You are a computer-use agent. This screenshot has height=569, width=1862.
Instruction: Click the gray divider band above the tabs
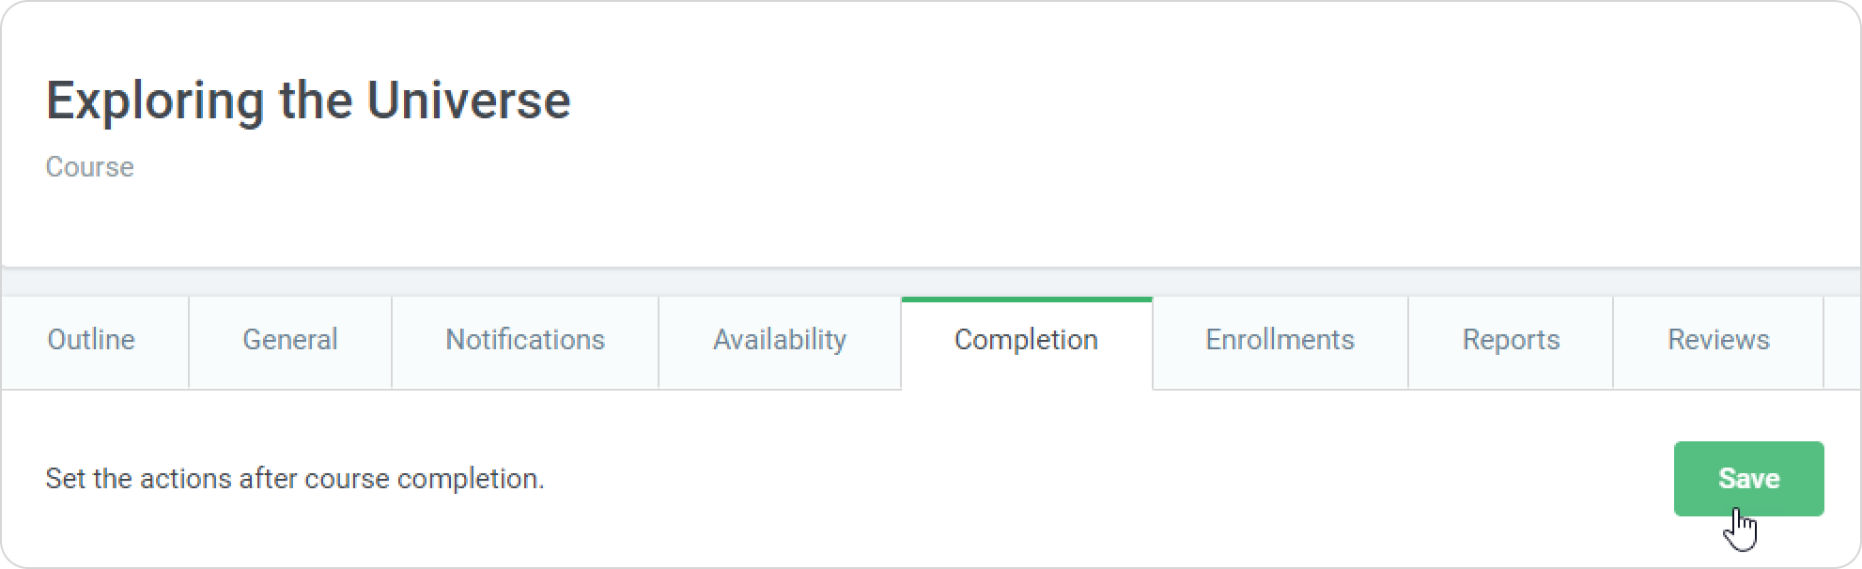tap(930, 282)
